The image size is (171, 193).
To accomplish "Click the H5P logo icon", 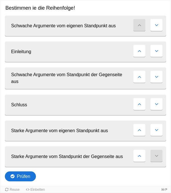I will (x=164, y=189).
